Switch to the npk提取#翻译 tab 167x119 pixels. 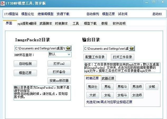27,24
